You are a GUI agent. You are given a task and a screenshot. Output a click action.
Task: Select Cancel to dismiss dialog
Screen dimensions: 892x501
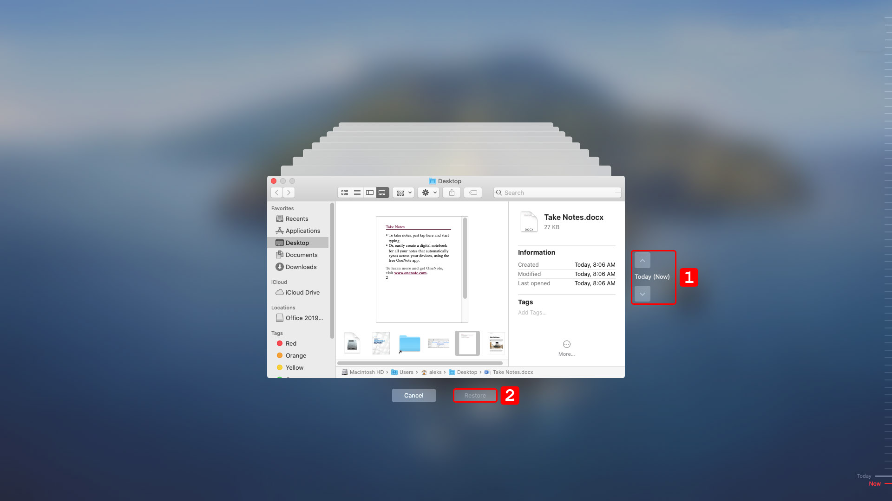[413, 395]
